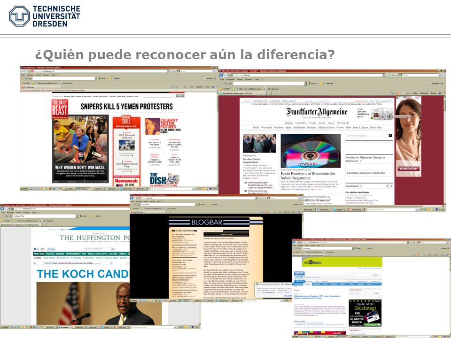The height and width of the screenshot is (338, 451).
Task: Open MLK Memorial Dedicated cheat sheet item
Action: (x=126, y=136)
